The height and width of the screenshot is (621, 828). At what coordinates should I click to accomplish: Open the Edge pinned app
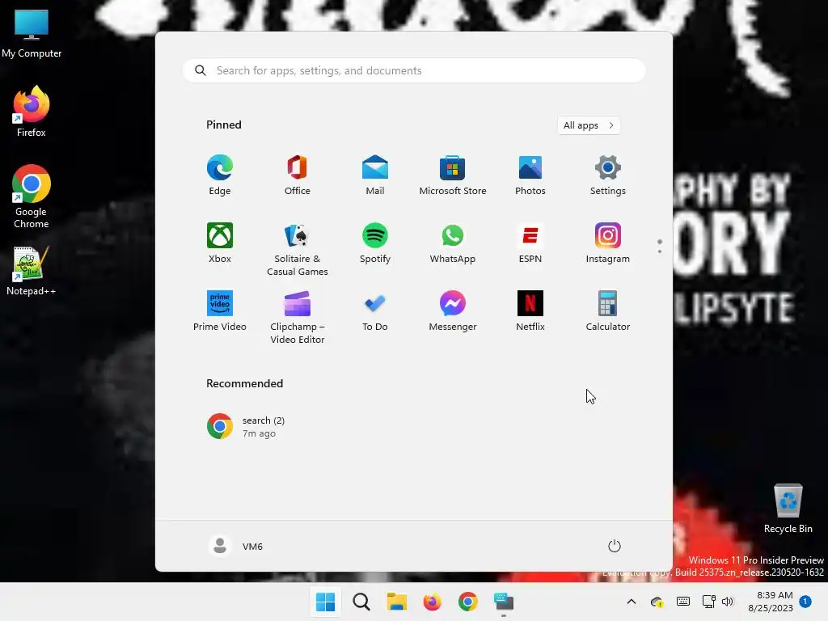[220, 175]
